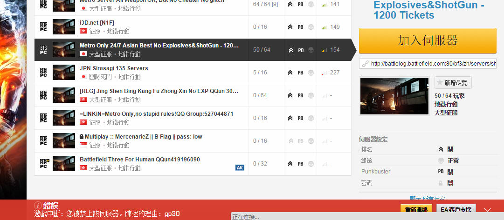Click the error info icon beside 錯誤
Screen dimensions: 504x220
tap(38, 205)
